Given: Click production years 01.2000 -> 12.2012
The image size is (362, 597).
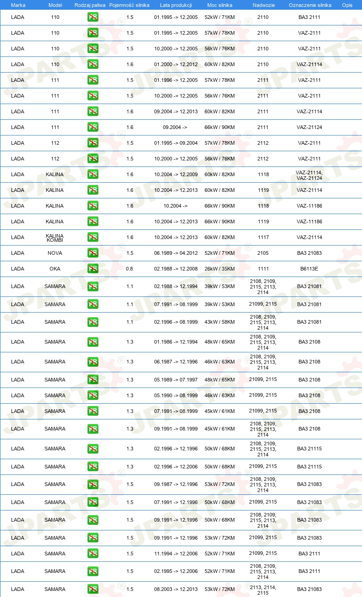Looking at the screenshot, I should (176, 65).
